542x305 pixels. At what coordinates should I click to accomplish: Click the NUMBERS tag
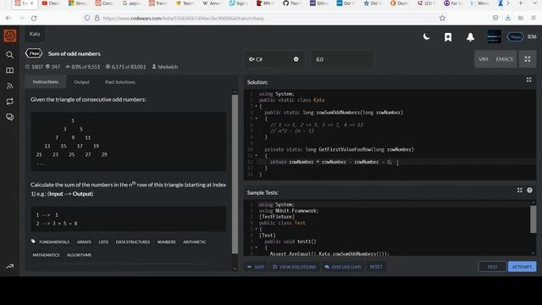[x=166, y=242]
